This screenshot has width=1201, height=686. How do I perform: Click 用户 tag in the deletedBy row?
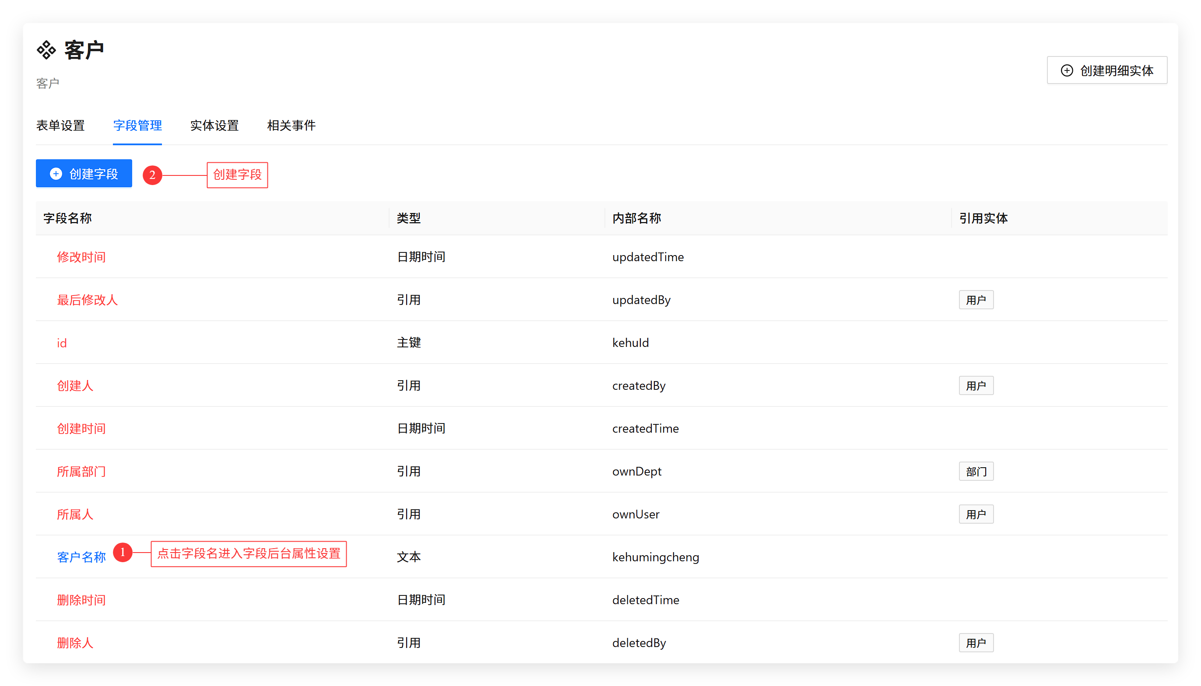point(976,643)
